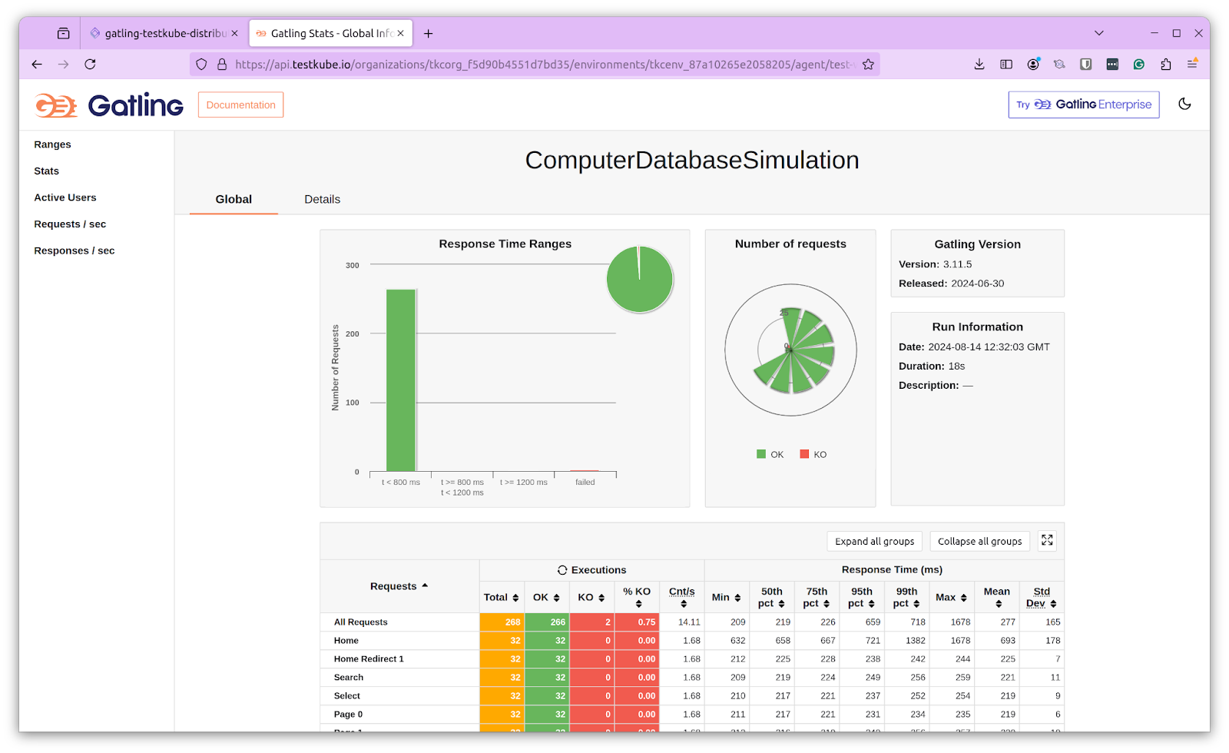Open tracking protection shield icon

pos(201,65)
